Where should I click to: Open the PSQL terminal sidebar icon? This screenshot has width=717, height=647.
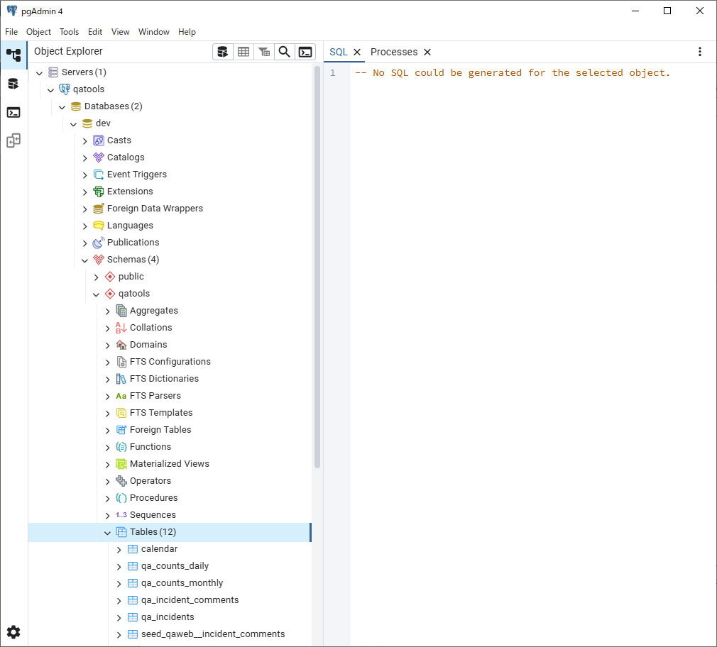click(x=13, y=112)
